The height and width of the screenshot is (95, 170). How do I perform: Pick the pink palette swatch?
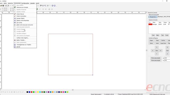(36, 92)
